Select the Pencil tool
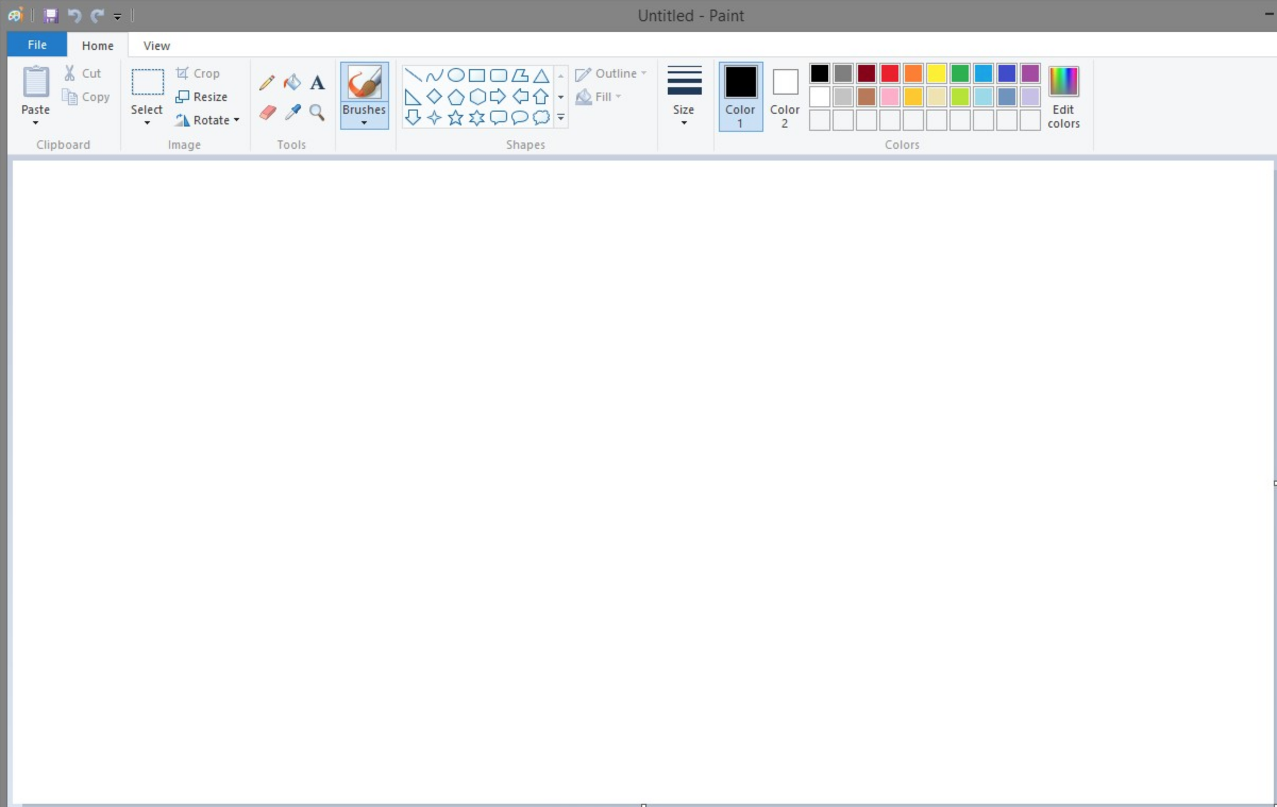The width and height of the screenshot is (1277, 807). click(x=267, y=82)
